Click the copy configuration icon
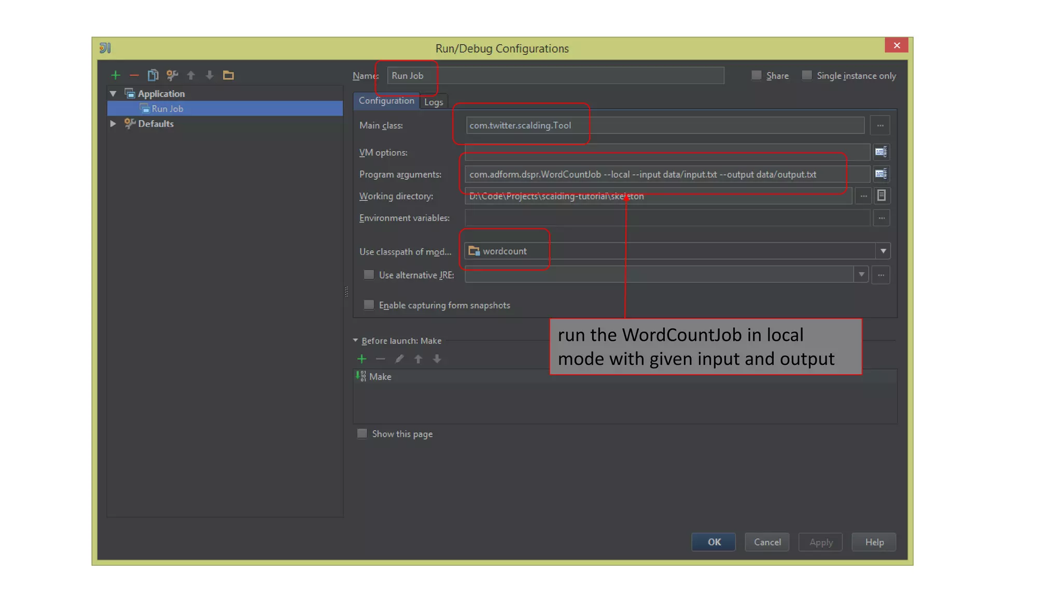The image size is (1062, 597). [x=152, y=76]
